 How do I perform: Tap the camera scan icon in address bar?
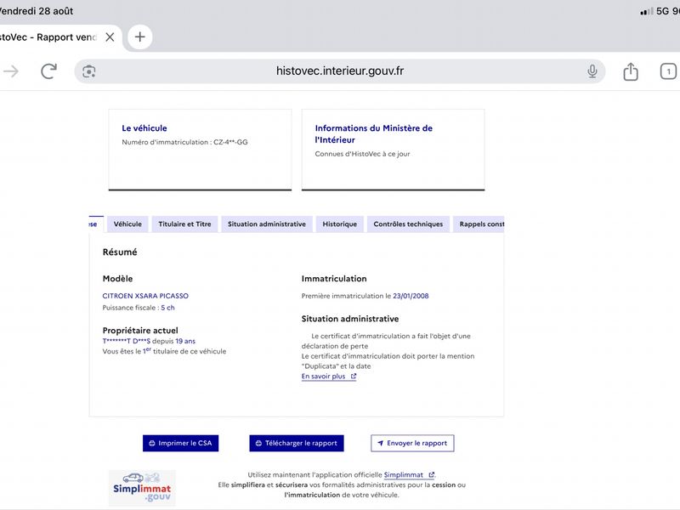[89, 71]
